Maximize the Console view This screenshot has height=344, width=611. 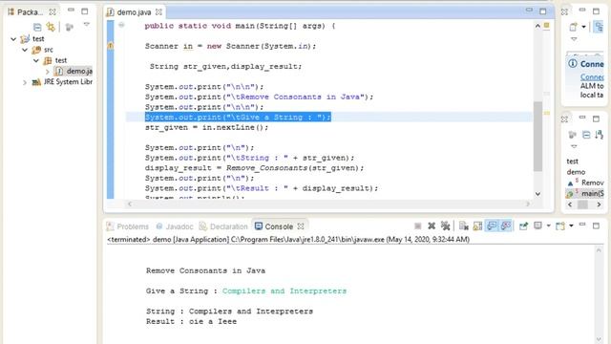596,226
